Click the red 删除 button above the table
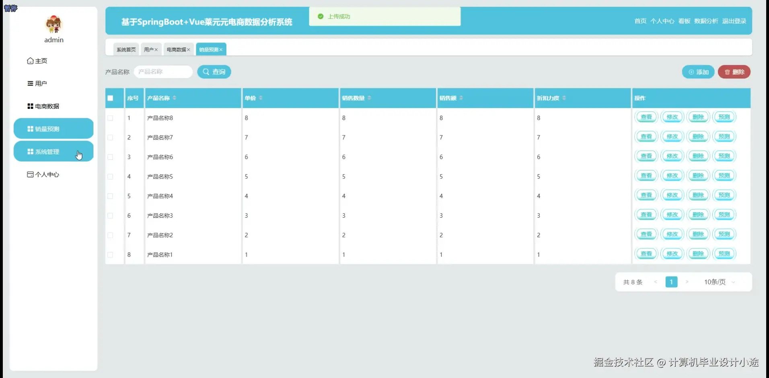 click(x=734, y=72)
